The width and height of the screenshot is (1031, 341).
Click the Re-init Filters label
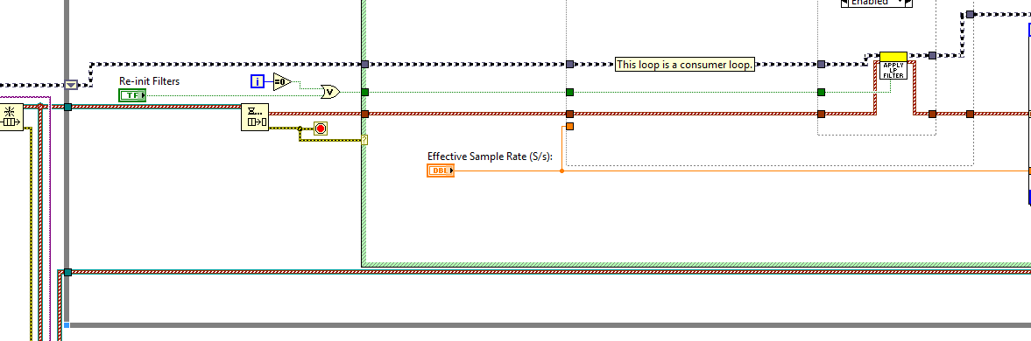coord(149,81)
